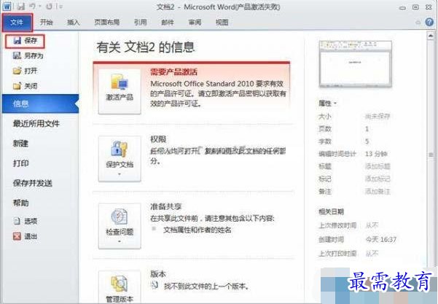Click the 准备共享 heading
Viewport: 438px width, 304px height.
click(x=166, y=206)
